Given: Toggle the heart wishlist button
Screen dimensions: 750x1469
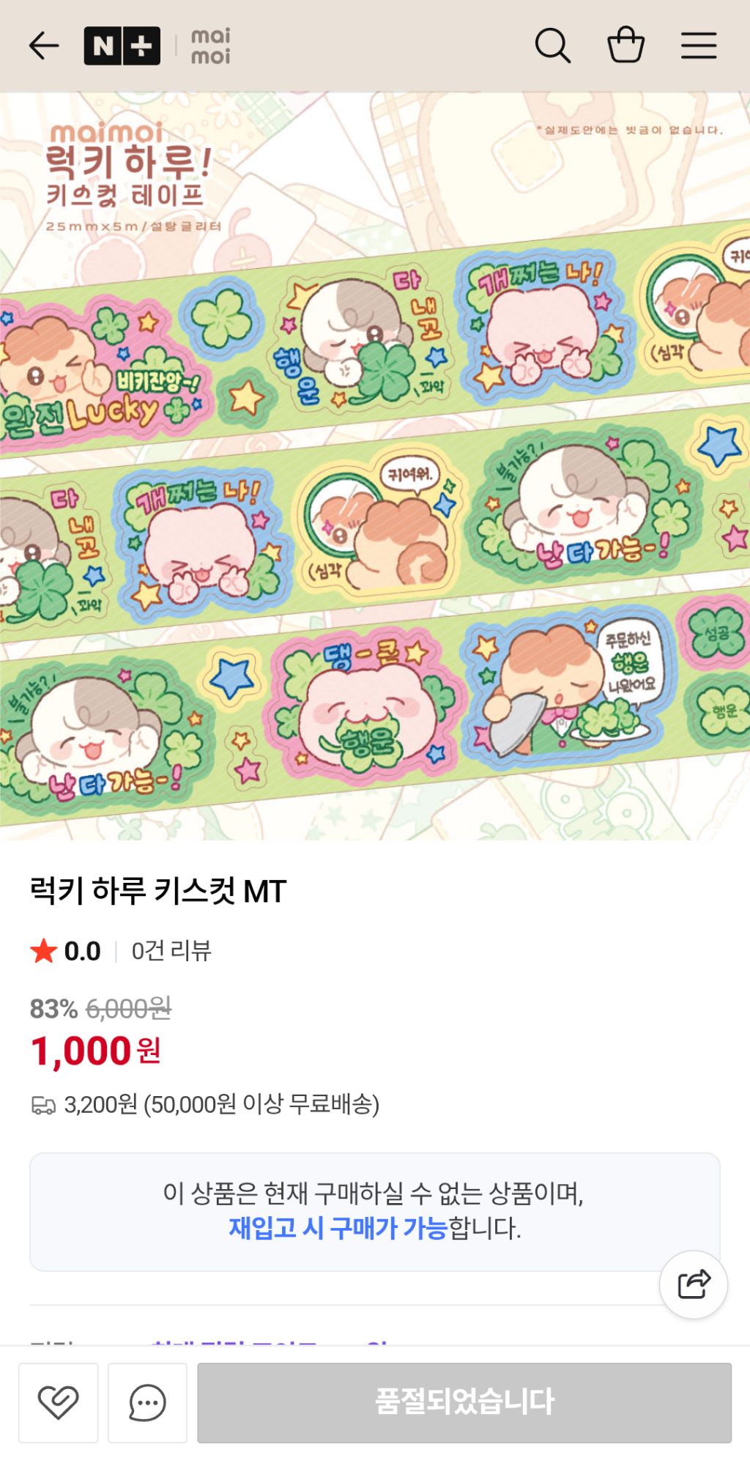Looking at the screenshot, I should 59,1402.
